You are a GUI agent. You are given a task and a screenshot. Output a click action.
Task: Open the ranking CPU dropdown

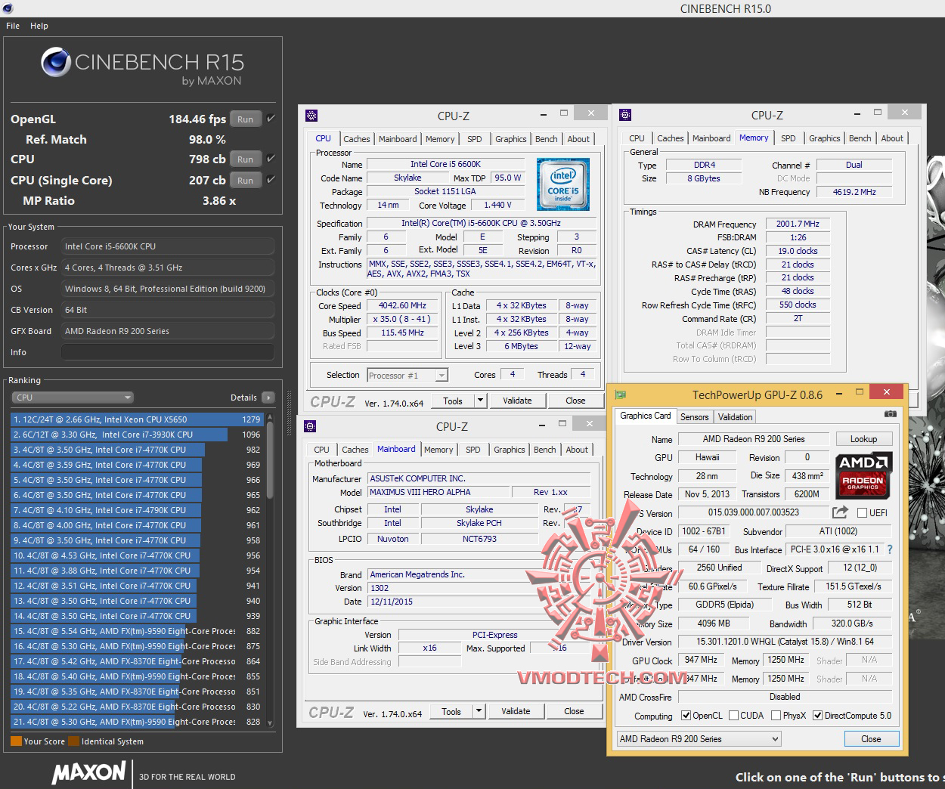pos(73,398)
